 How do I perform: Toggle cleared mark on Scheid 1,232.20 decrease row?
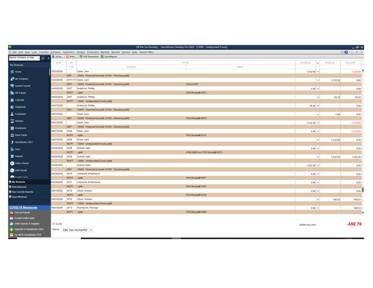318,165
